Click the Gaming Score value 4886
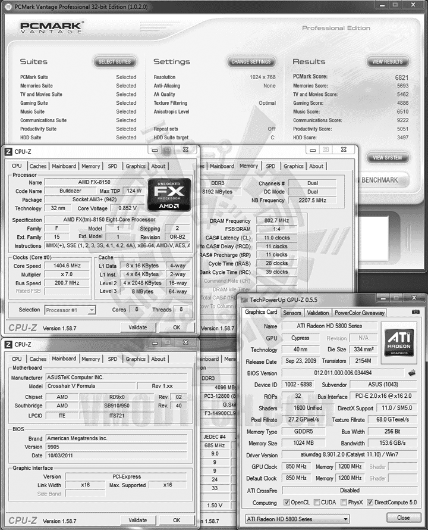The width and height of the screenshot is (428, 530). click(402, 103)
